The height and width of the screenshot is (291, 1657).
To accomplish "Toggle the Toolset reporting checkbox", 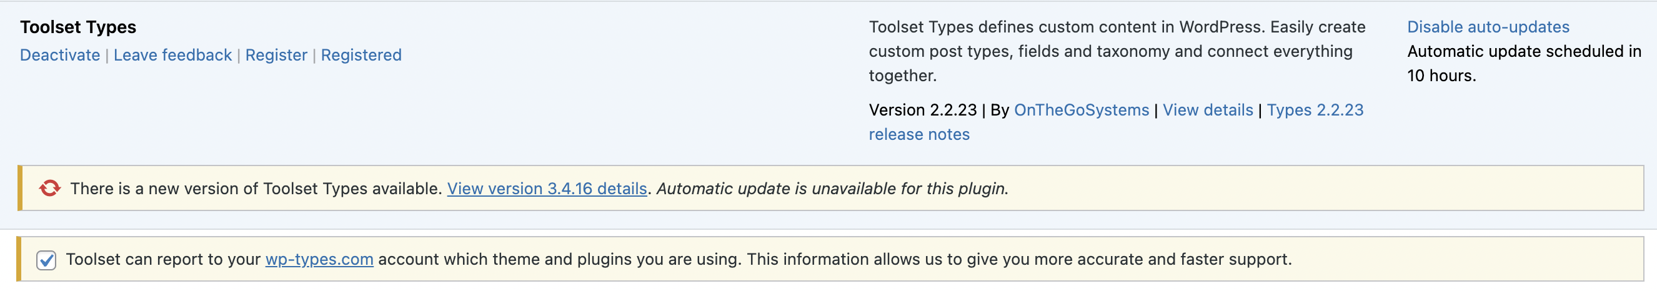I will click(x=46, y=260).
